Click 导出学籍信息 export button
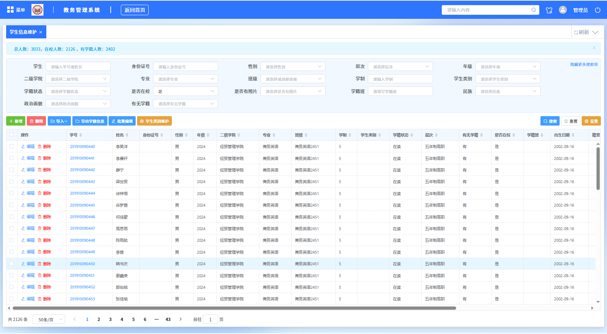 click(x=90, y=121)
